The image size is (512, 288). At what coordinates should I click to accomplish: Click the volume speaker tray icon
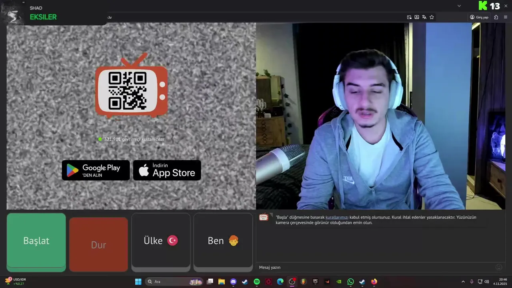(x=487, y=282)
